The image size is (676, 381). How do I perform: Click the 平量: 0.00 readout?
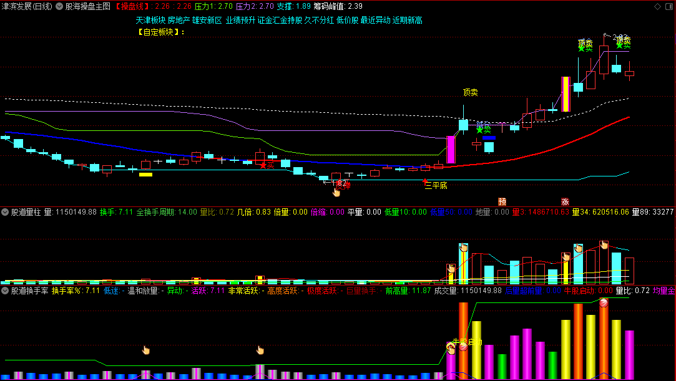tap(365, 212)
